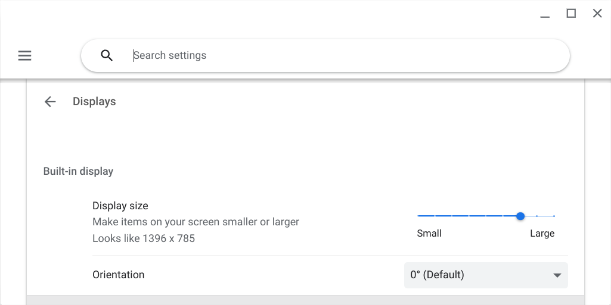
Task: Close the Settings window
Action: click(x=597, y=14)
